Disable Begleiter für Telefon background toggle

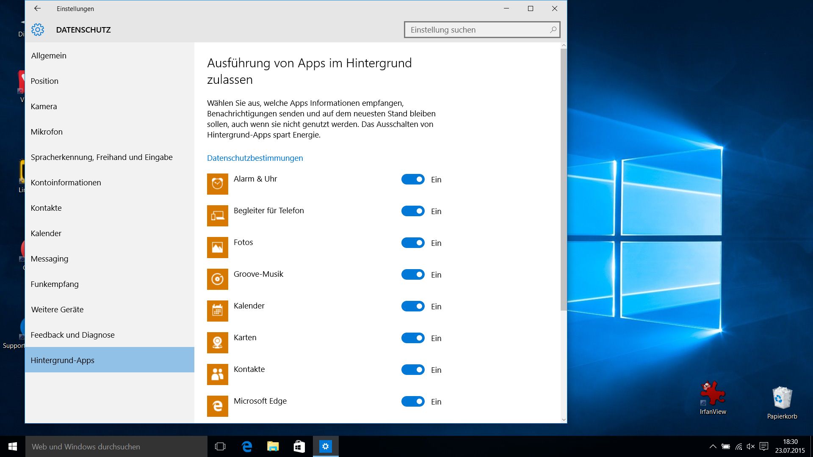pos(413,211)
